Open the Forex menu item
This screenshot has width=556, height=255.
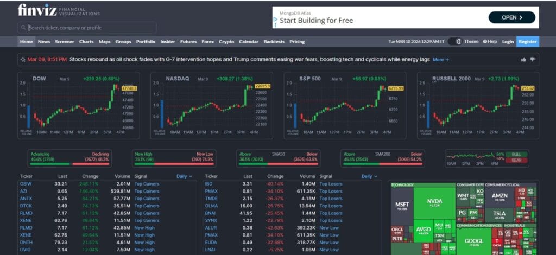[208, 41]
